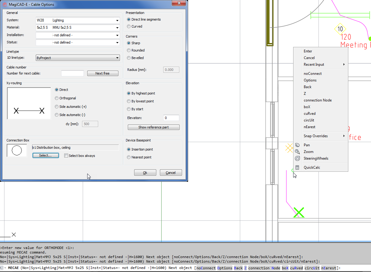Click the large green X symbol in drawing

[x=299, y=213]
